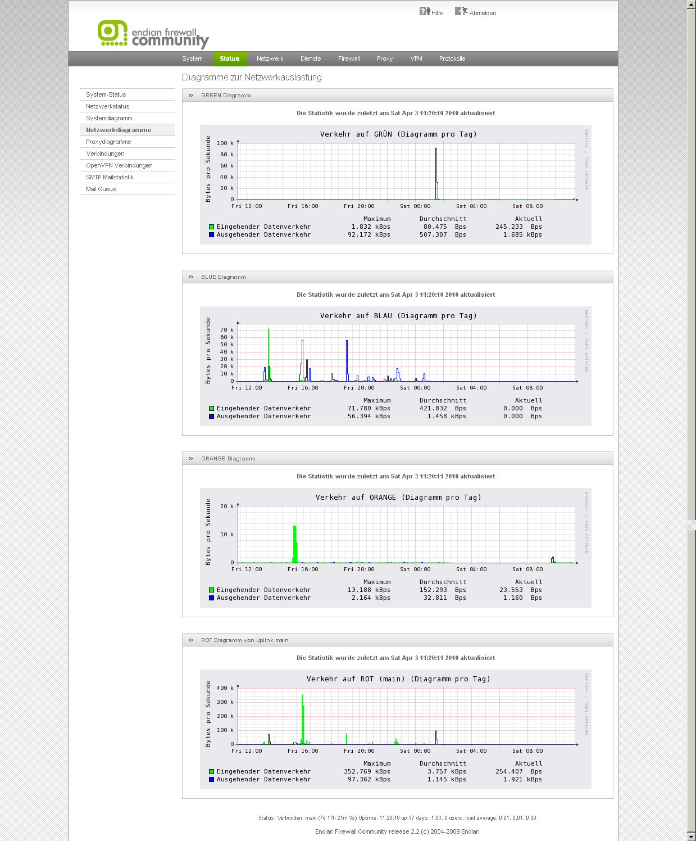Open OpenVPN Verbindungen sidebar link
The width and height of the screenshot is (696, 841).
(x=119, y=165)
